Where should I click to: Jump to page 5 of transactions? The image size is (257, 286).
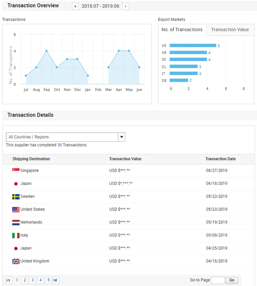tap(48, 280)
